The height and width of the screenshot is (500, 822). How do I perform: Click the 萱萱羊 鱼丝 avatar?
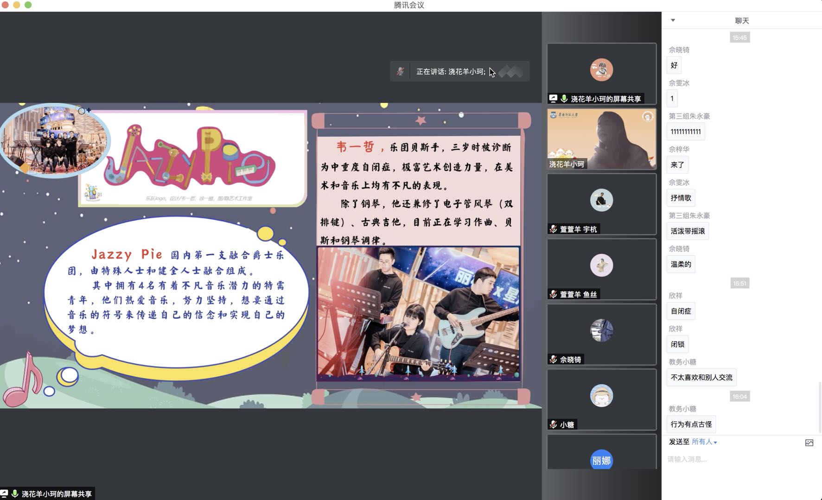click(x=601, y=266)
